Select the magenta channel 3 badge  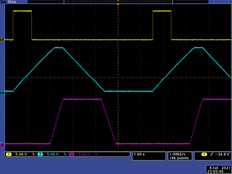click(71, 154)
